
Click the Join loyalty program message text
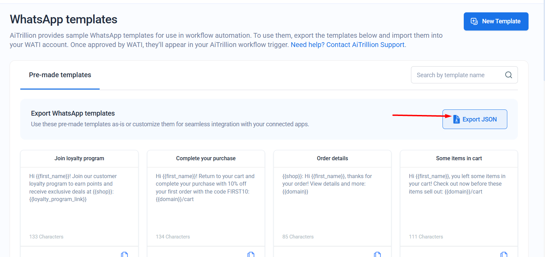point(73,188)
